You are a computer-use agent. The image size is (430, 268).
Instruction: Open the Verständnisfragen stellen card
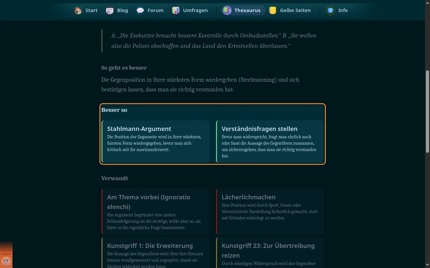click(x=270, y=141)
